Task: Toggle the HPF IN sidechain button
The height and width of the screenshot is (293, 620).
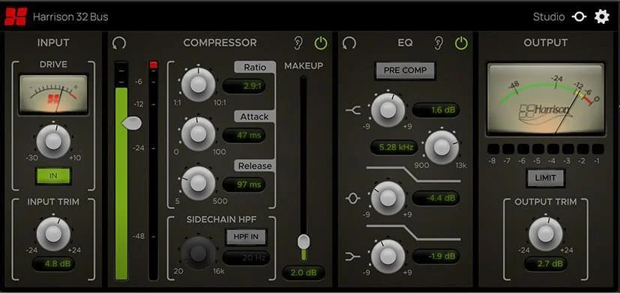Action: [247, 237]
